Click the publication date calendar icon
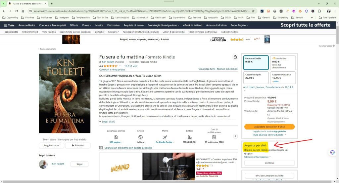Image resolution: width=339 pixels, height=183 pixels. point(214,137)
